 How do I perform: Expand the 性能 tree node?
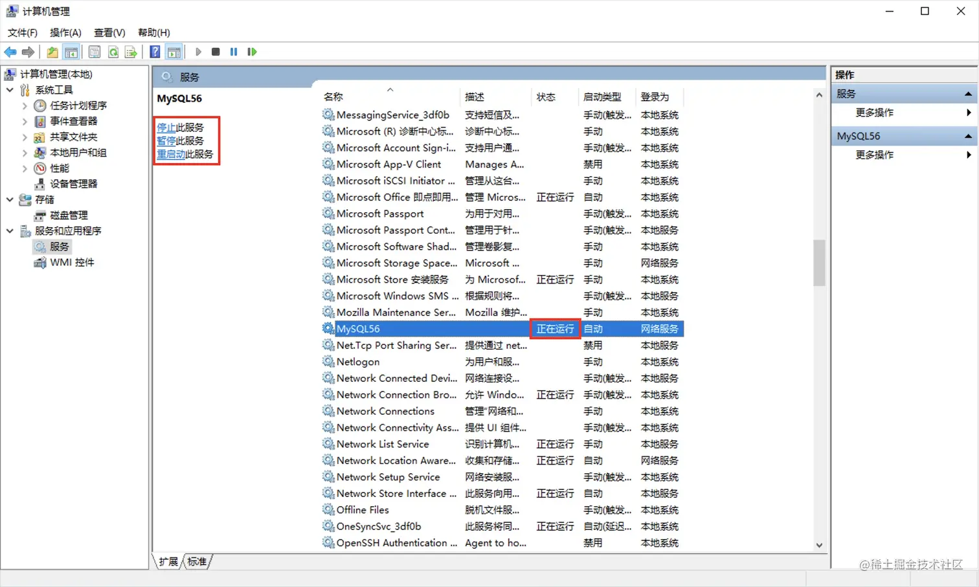[25, 168]
